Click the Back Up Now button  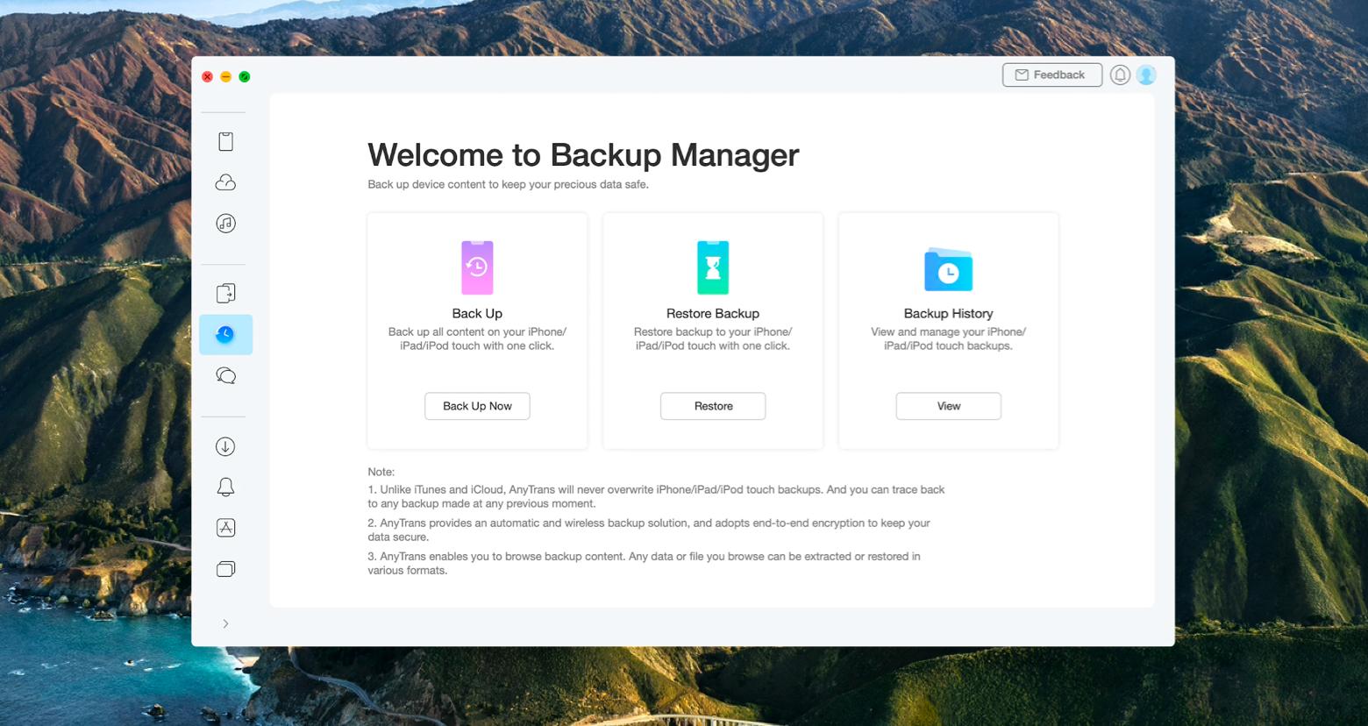[x=477, y=406]
